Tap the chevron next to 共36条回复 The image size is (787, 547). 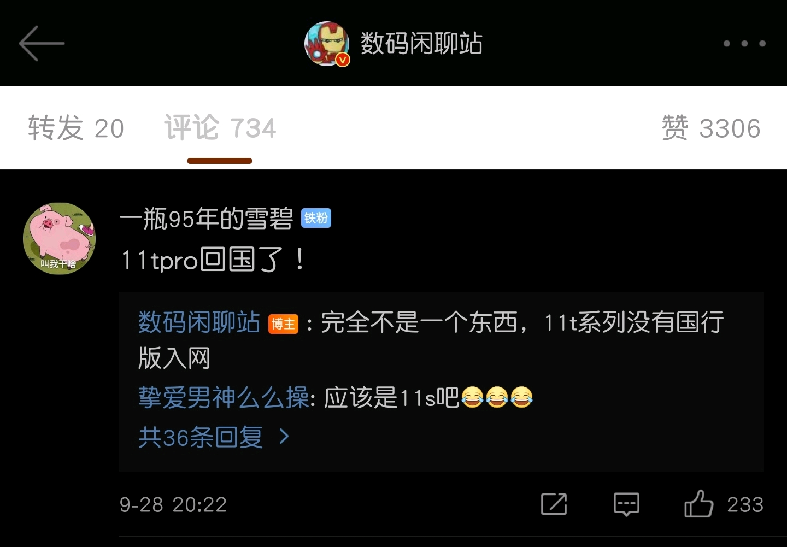pyautogui.click(x=284, y=437)
